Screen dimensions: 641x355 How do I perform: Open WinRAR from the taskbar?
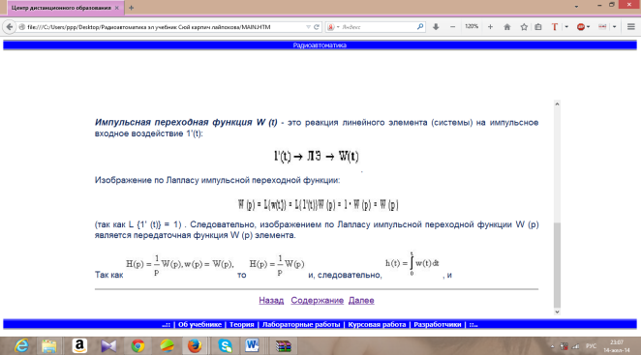(283, 346)
